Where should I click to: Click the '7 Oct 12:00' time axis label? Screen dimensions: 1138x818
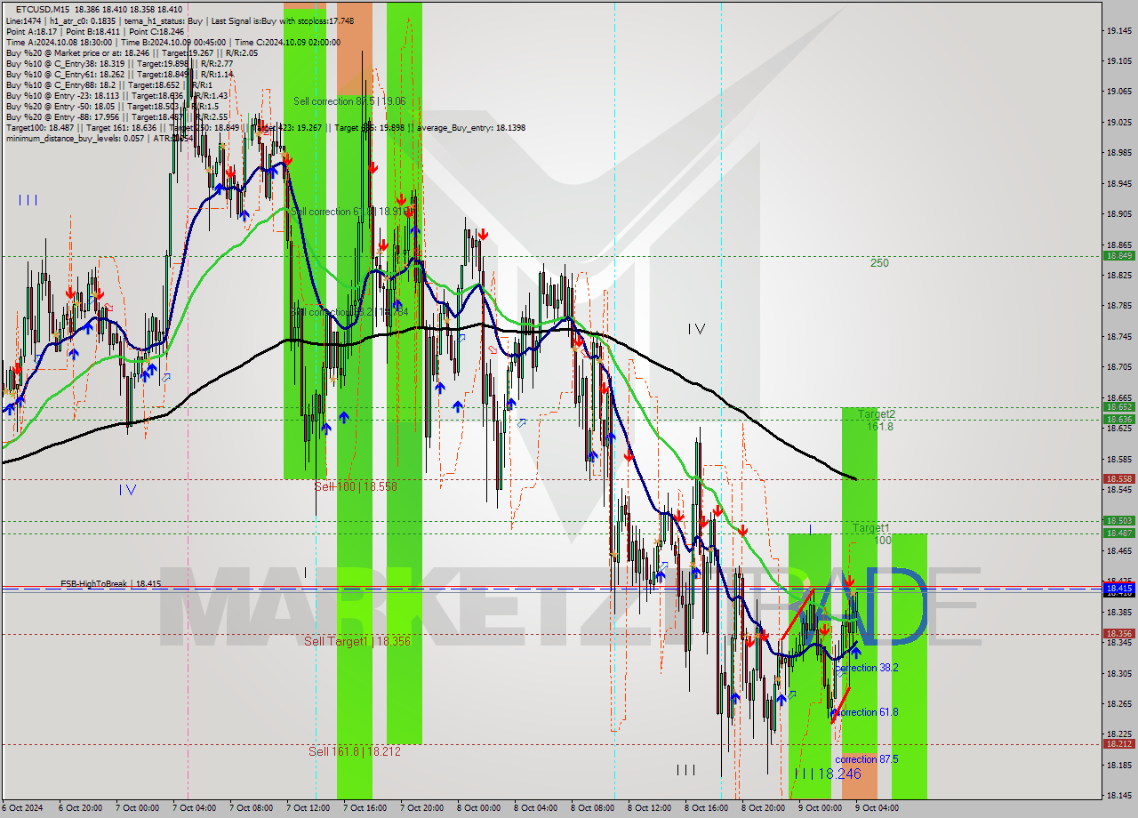[307, 808]
